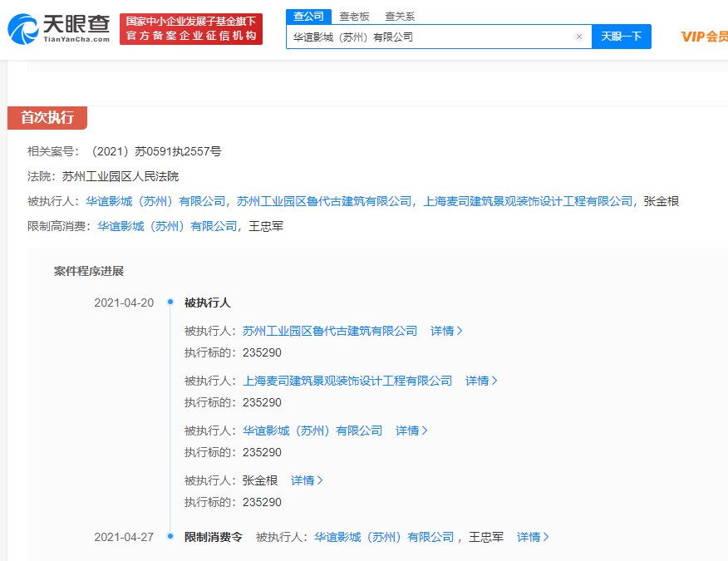Open 华谊影城（苏州）有限公司 in 被执行人 summary line
This screenshot has width=728, height=561.
pos(155,202)
